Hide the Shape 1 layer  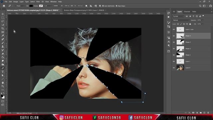click(x=174, y=55)
